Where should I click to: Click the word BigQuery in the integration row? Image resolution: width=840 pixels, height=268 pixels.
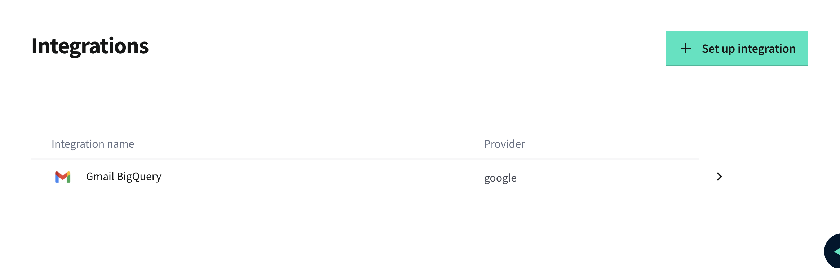pos(139,177)
